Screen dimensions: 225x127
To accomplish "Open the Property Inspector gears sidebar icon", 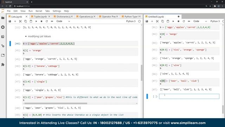I will tap(3, 46).
